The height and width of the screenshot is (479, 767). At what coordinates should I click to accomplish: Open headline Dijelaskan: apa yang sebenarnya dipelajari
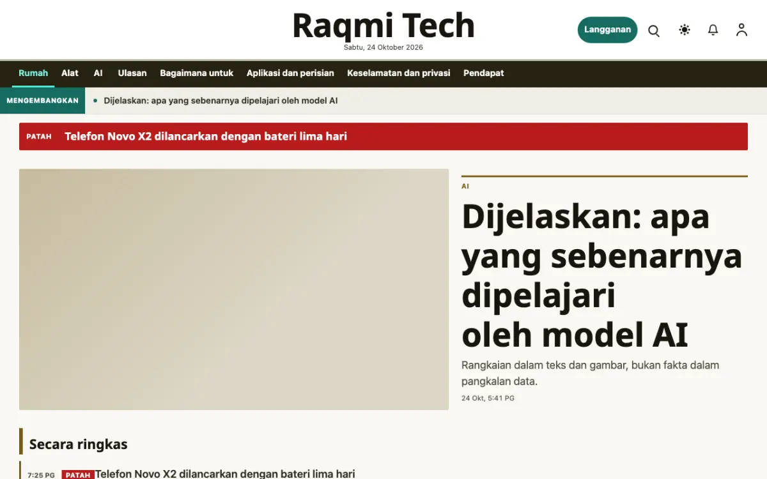click(x=601, y=275)
